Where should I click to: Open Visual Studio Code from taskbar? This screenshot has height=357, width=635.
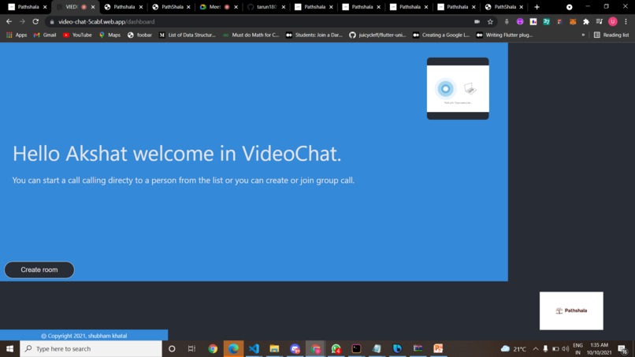(x=254, y=348)
